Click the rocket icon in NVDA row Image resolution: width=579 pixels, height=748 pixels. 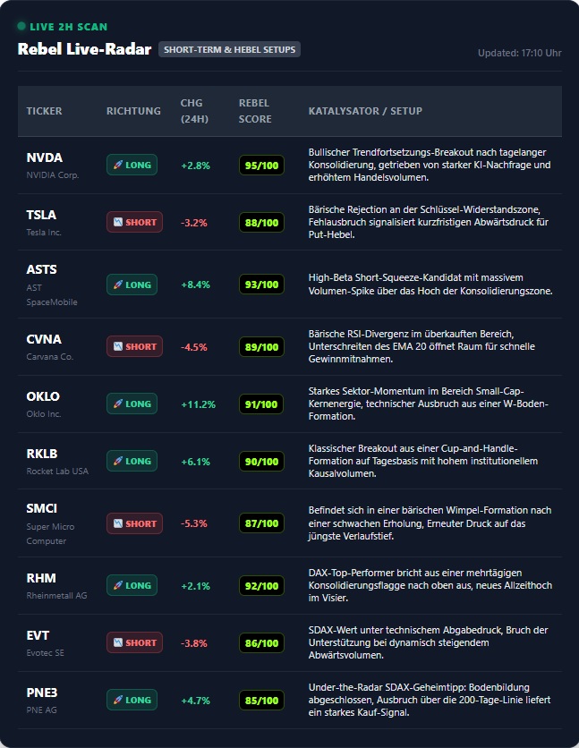point(118,165)
